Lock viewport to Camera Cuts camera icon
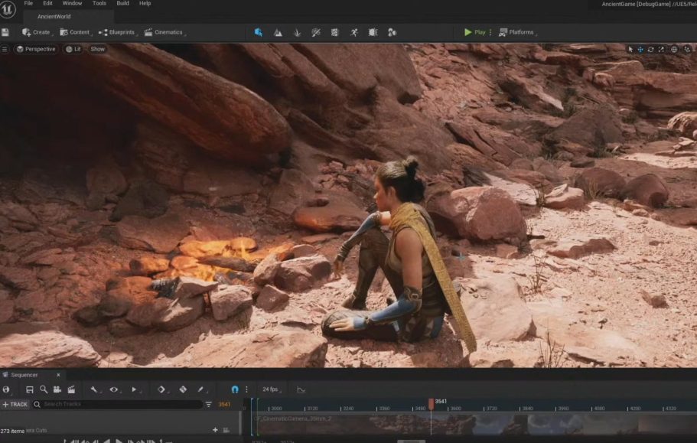Viewport: 697px width, 443px height. coord(226,430)
